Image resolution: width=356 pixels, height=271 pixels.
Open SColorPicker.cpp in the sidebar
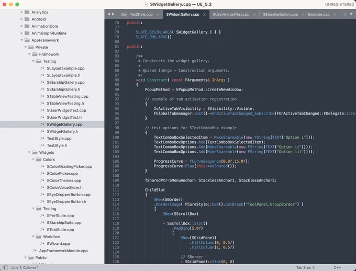[x=62, y=173]
